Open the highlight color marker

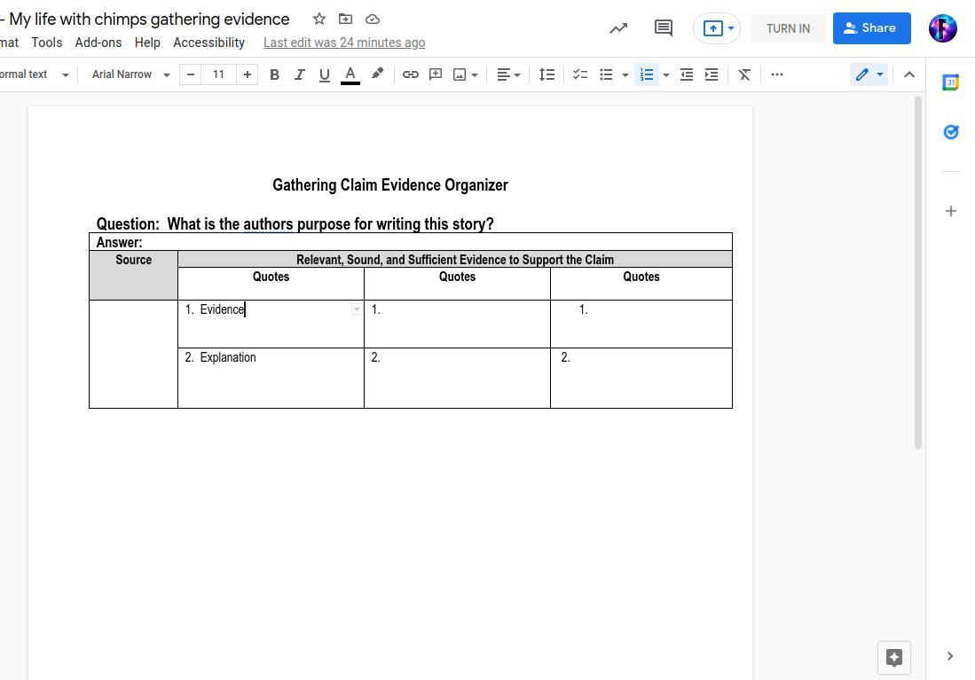point(377,74)
